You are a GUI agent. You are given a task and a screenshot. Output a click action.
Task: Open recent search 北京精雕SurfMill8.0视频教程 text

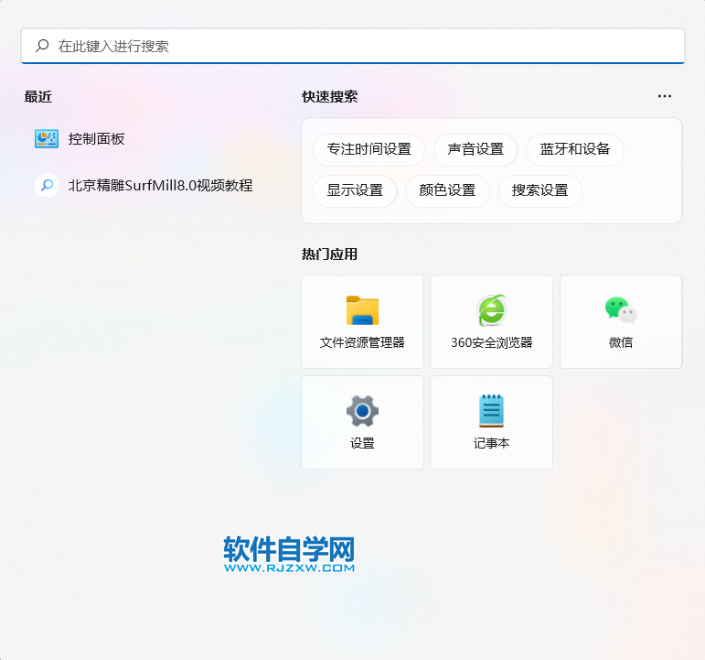pyautogui.click(x=160, y=186)
